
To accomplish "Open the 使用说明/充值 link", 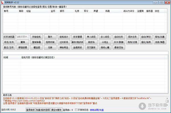I will tap(97, 110).
